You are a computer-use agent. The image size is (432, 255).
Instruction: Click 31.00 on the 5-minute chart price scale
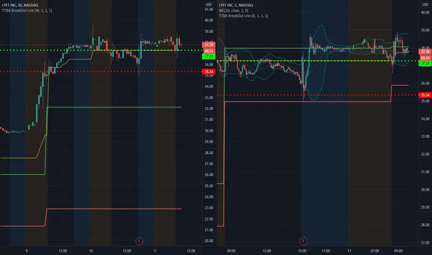[x=425, y=172]
